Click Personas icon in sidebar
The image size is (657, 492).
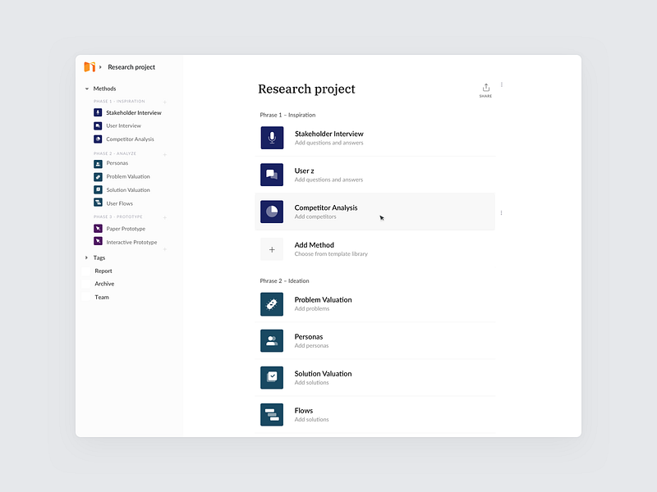(98, 163)
